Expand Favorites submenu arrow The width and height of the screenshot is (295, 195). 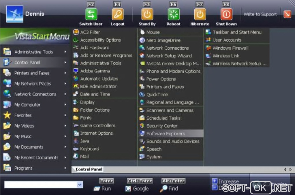(x=65, y=115)
